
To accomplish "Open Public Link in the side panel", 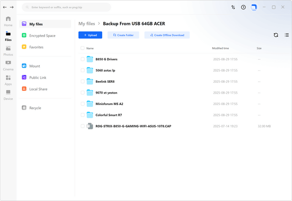I will tap(45, 78).
